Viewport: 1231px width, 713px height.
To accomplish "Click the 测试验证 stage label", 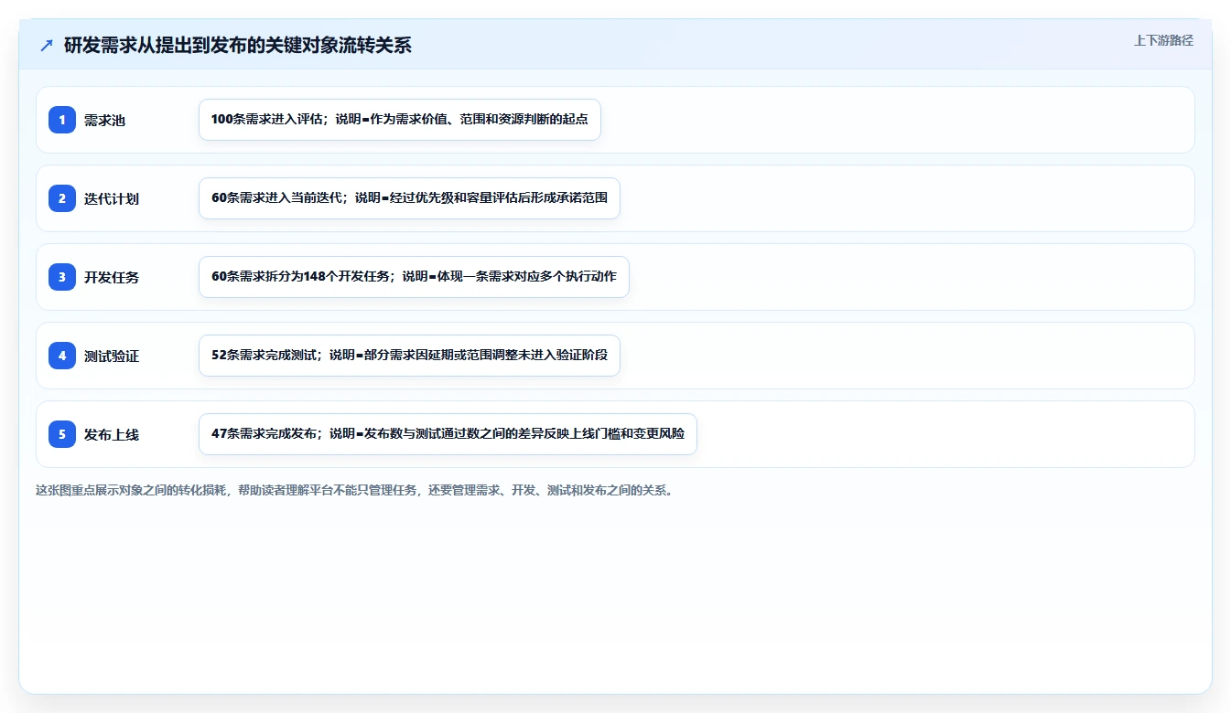I will [x=112, y=356].
